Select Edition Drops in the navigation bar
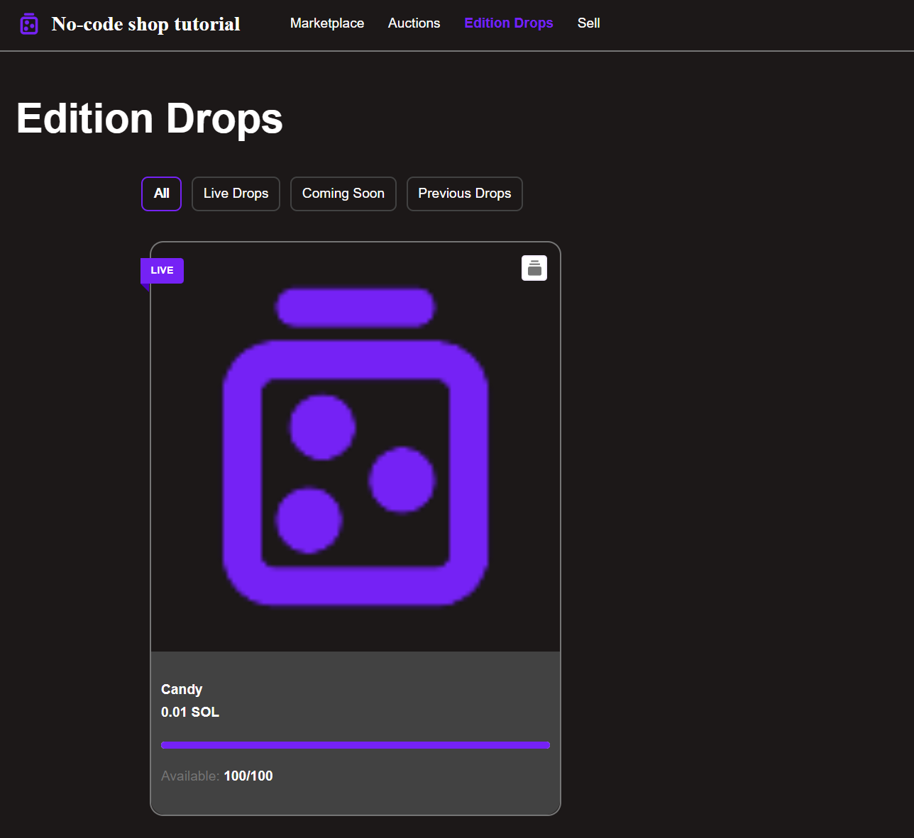This screenshot has height=838, width=914. [x=508, y=23]
